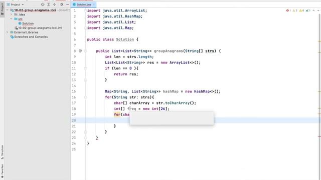Close the Solution.java tab

coord(94,4)
